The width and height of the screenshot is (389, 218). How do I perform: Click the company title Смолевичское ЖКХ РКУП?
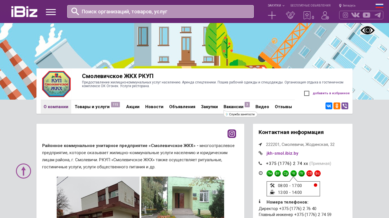tap(118, 76)
